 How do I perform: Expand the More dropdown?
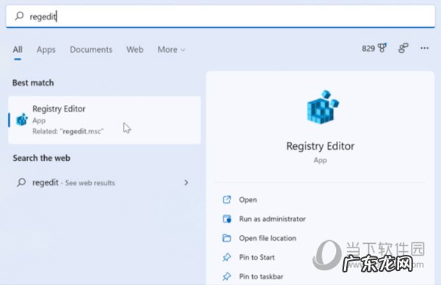[x=171, y=50]
